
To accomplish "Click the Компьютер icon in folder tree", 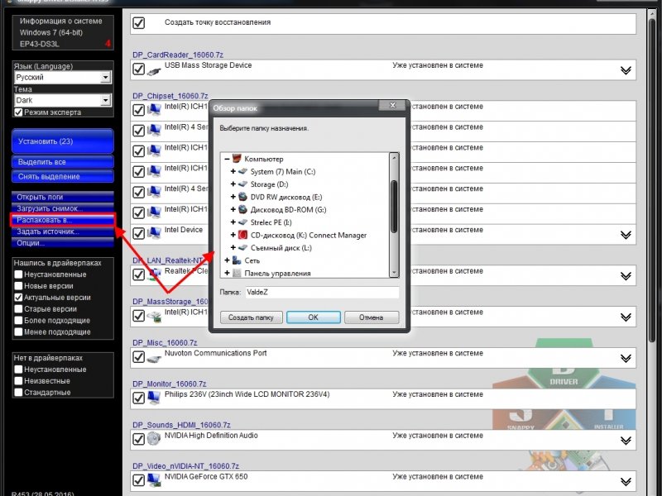I will click(237, 159).
